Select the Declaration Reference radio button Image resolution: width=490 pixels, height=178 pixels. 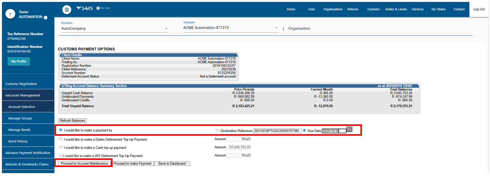(217, 131)
